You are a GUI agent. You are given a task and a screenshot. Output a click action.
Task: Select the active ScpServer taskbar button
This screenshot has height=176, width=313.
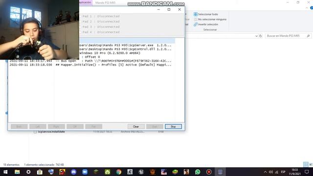[x=220, y=172]
